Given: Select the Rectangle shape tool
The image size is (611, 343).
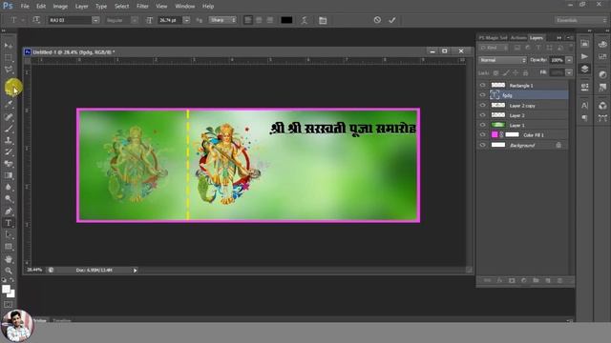Looking at the screenshot, I should (x=9, y=247).
